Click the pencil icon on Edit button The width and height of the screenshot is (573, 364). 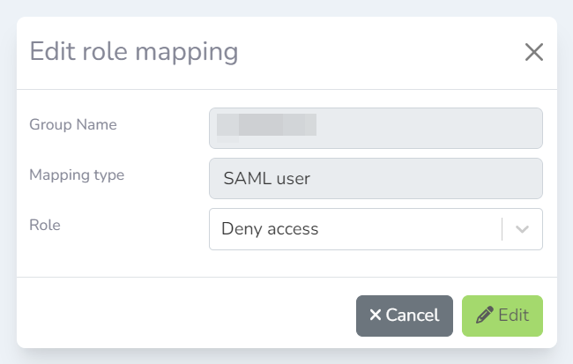pyautogui.click(x=484, y=316)
